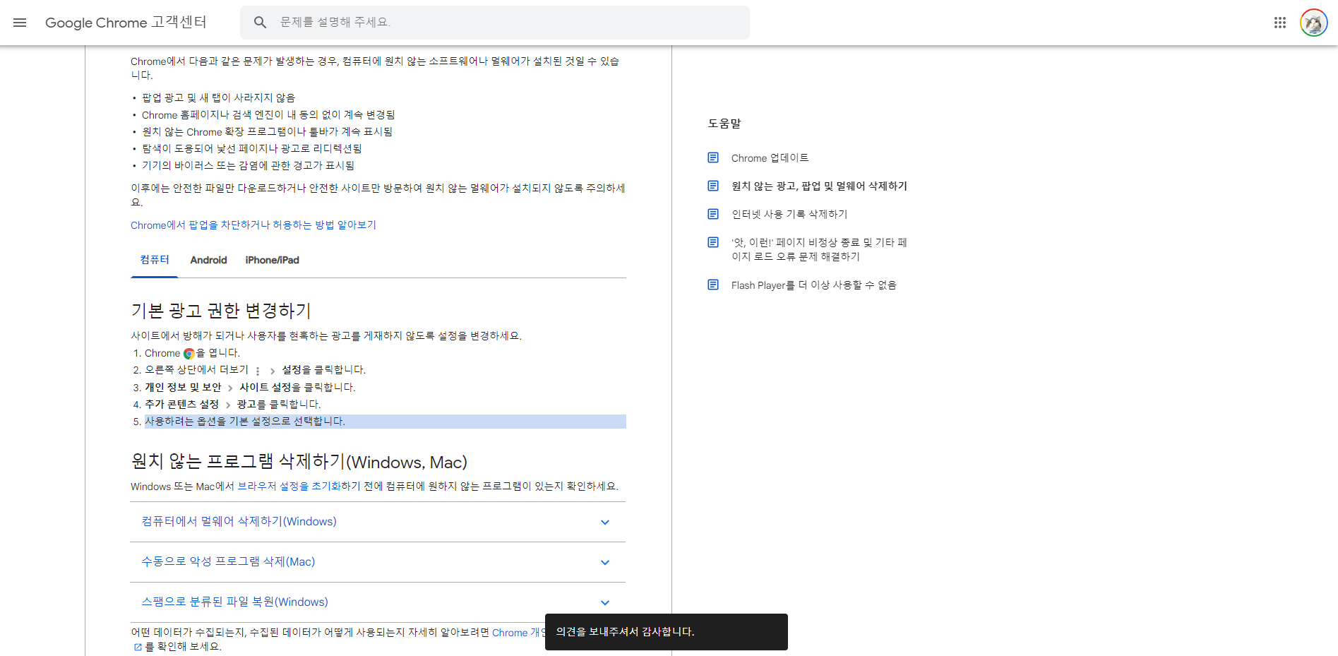Click the search magnifier icon
Image resolution: width=1338 pixels, height=656 pixels.
tap(260, 23)
